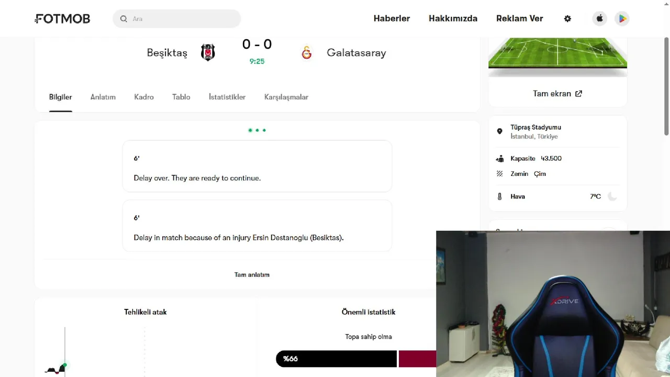Click the FotMob logo

click(x=62, y=19)
